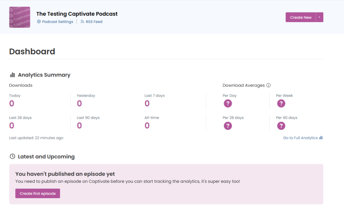Click the Per Week question mark icon

281,103
